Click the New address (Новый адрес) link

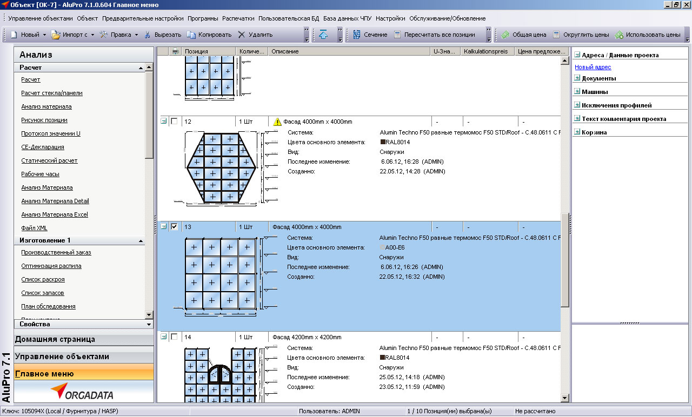[x=593, y=67]
